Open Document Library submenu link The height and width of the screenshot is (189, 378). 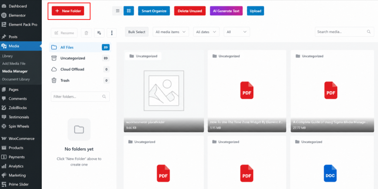click(x=16, y=79)
